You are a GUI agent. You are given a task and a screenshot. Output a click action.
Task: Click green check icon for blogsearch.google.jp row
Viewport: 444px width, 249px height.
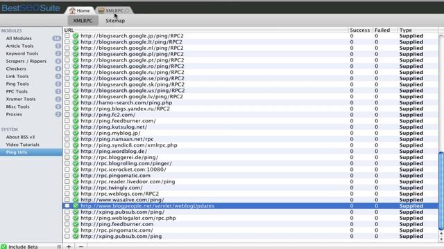pos(76,36)
